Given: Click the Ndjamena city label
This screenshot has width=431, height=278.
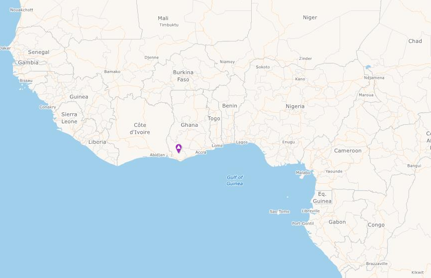Looking at the screenshot, I should click(x=374, y=78).
